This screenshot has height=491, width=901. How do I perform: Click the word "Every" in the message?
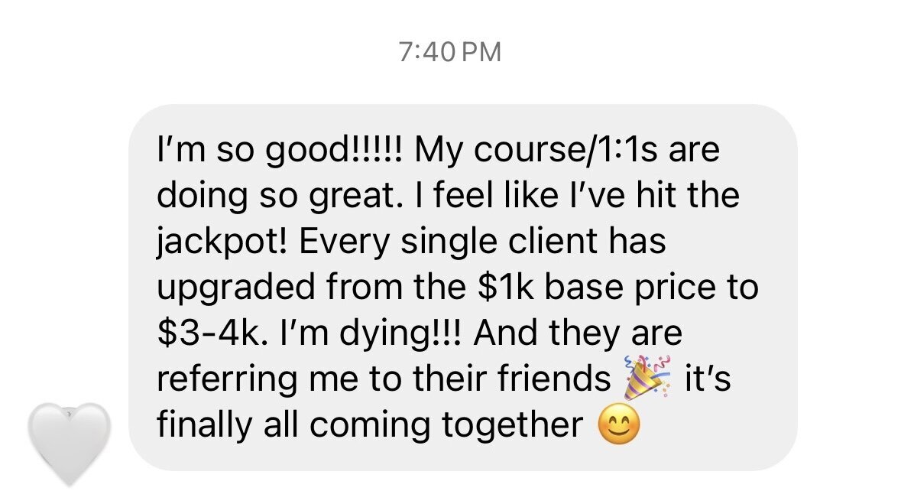point(344,242)
